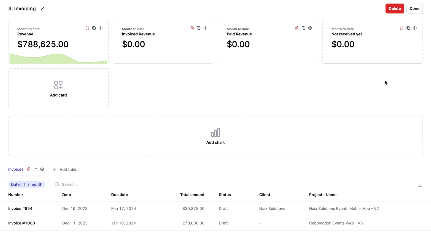Duplicate the Invoiced Revenue card
The width and height of the screenshot is (431, 236).
[199, 28]
